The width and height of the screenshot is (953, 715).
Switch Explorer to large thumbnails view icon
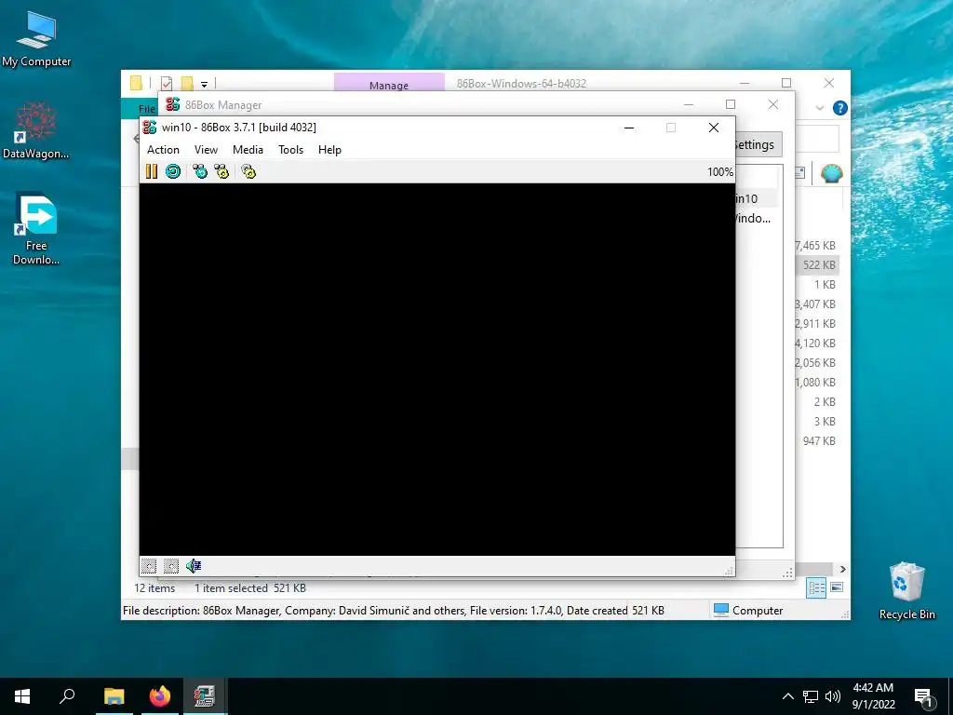coord(837,587)
